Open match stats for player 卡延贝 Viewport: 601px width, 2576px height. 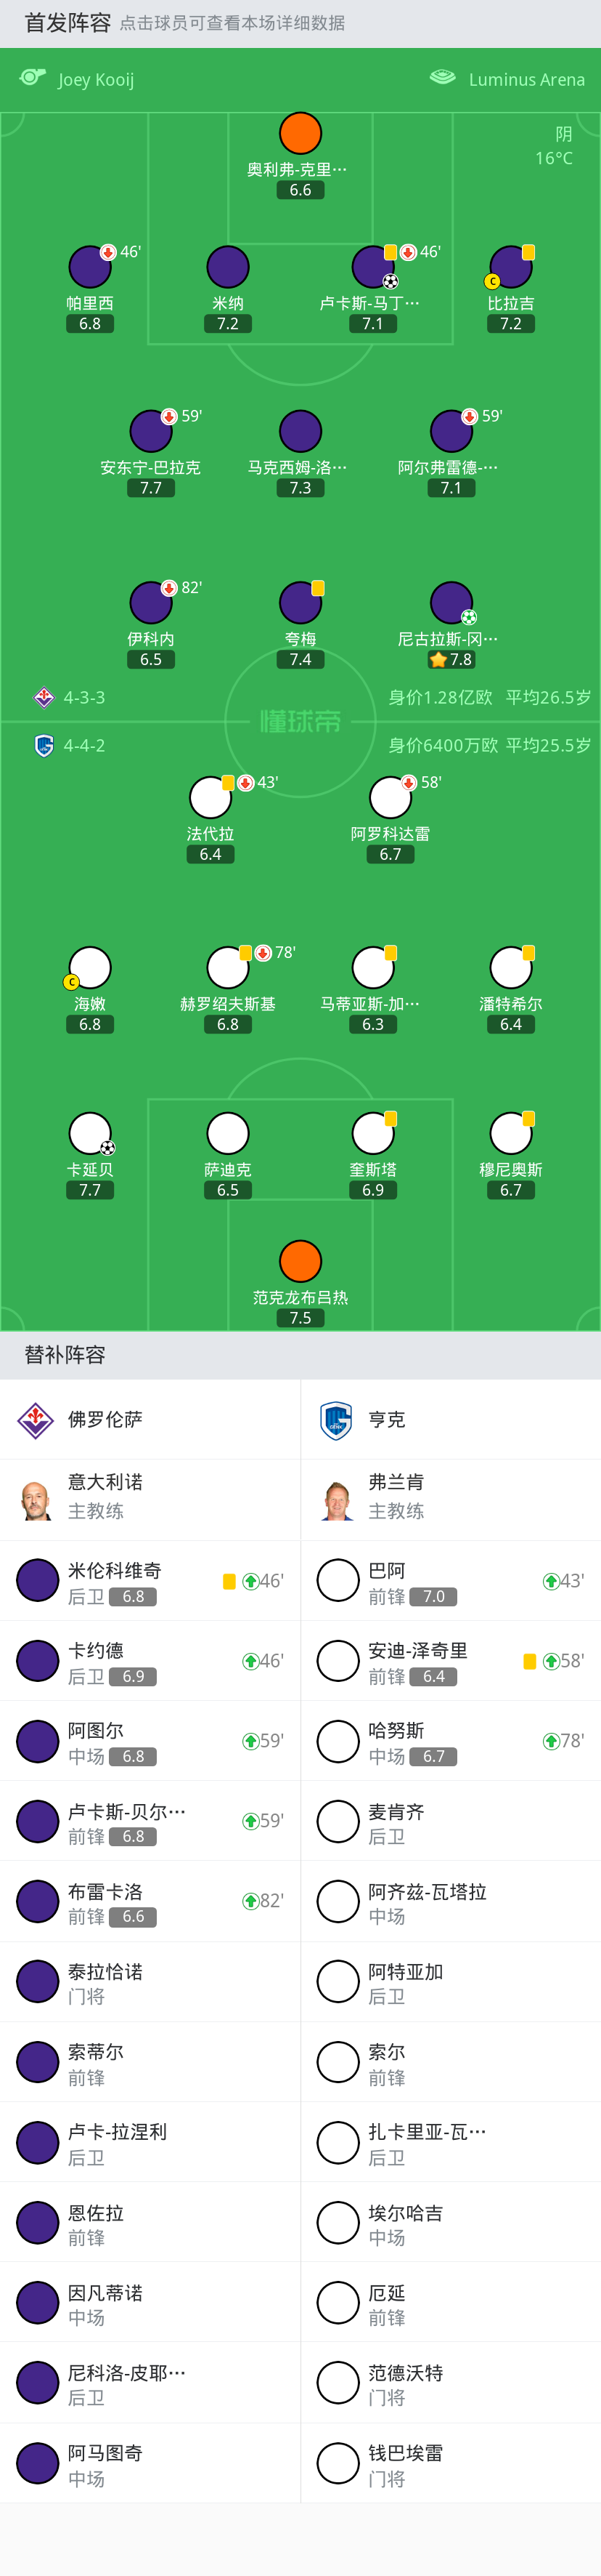click(x=90, y=1133)
